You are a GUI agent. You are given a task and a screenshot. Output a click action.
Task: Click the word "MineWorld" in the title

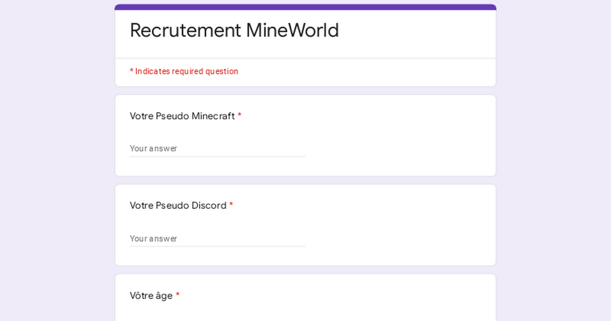pyautogui.click(x=292, y=31)
